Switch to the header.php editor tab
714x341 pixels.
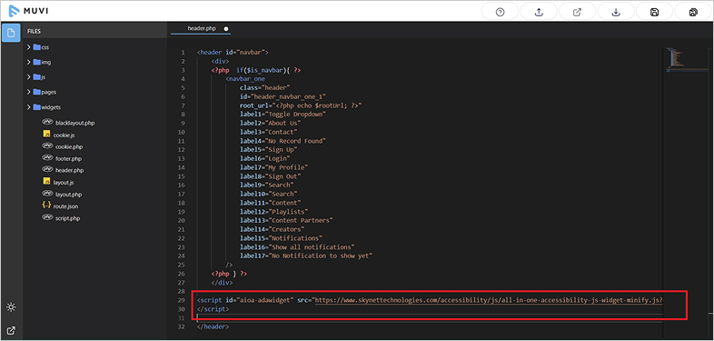coord(201,28)
